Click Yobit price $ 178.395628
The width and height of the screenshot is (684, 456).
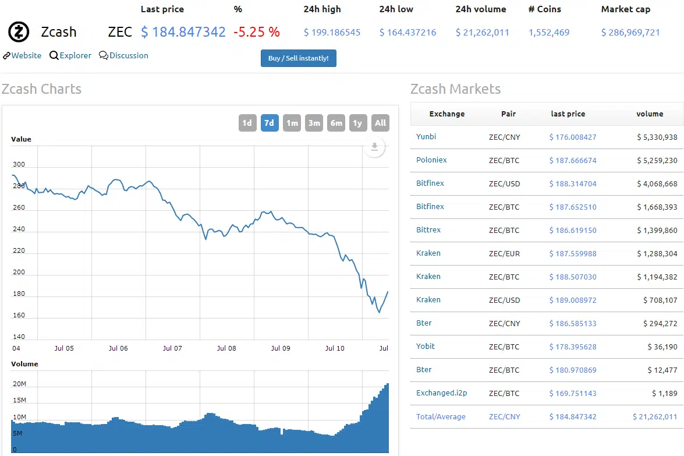pos(573,347)
